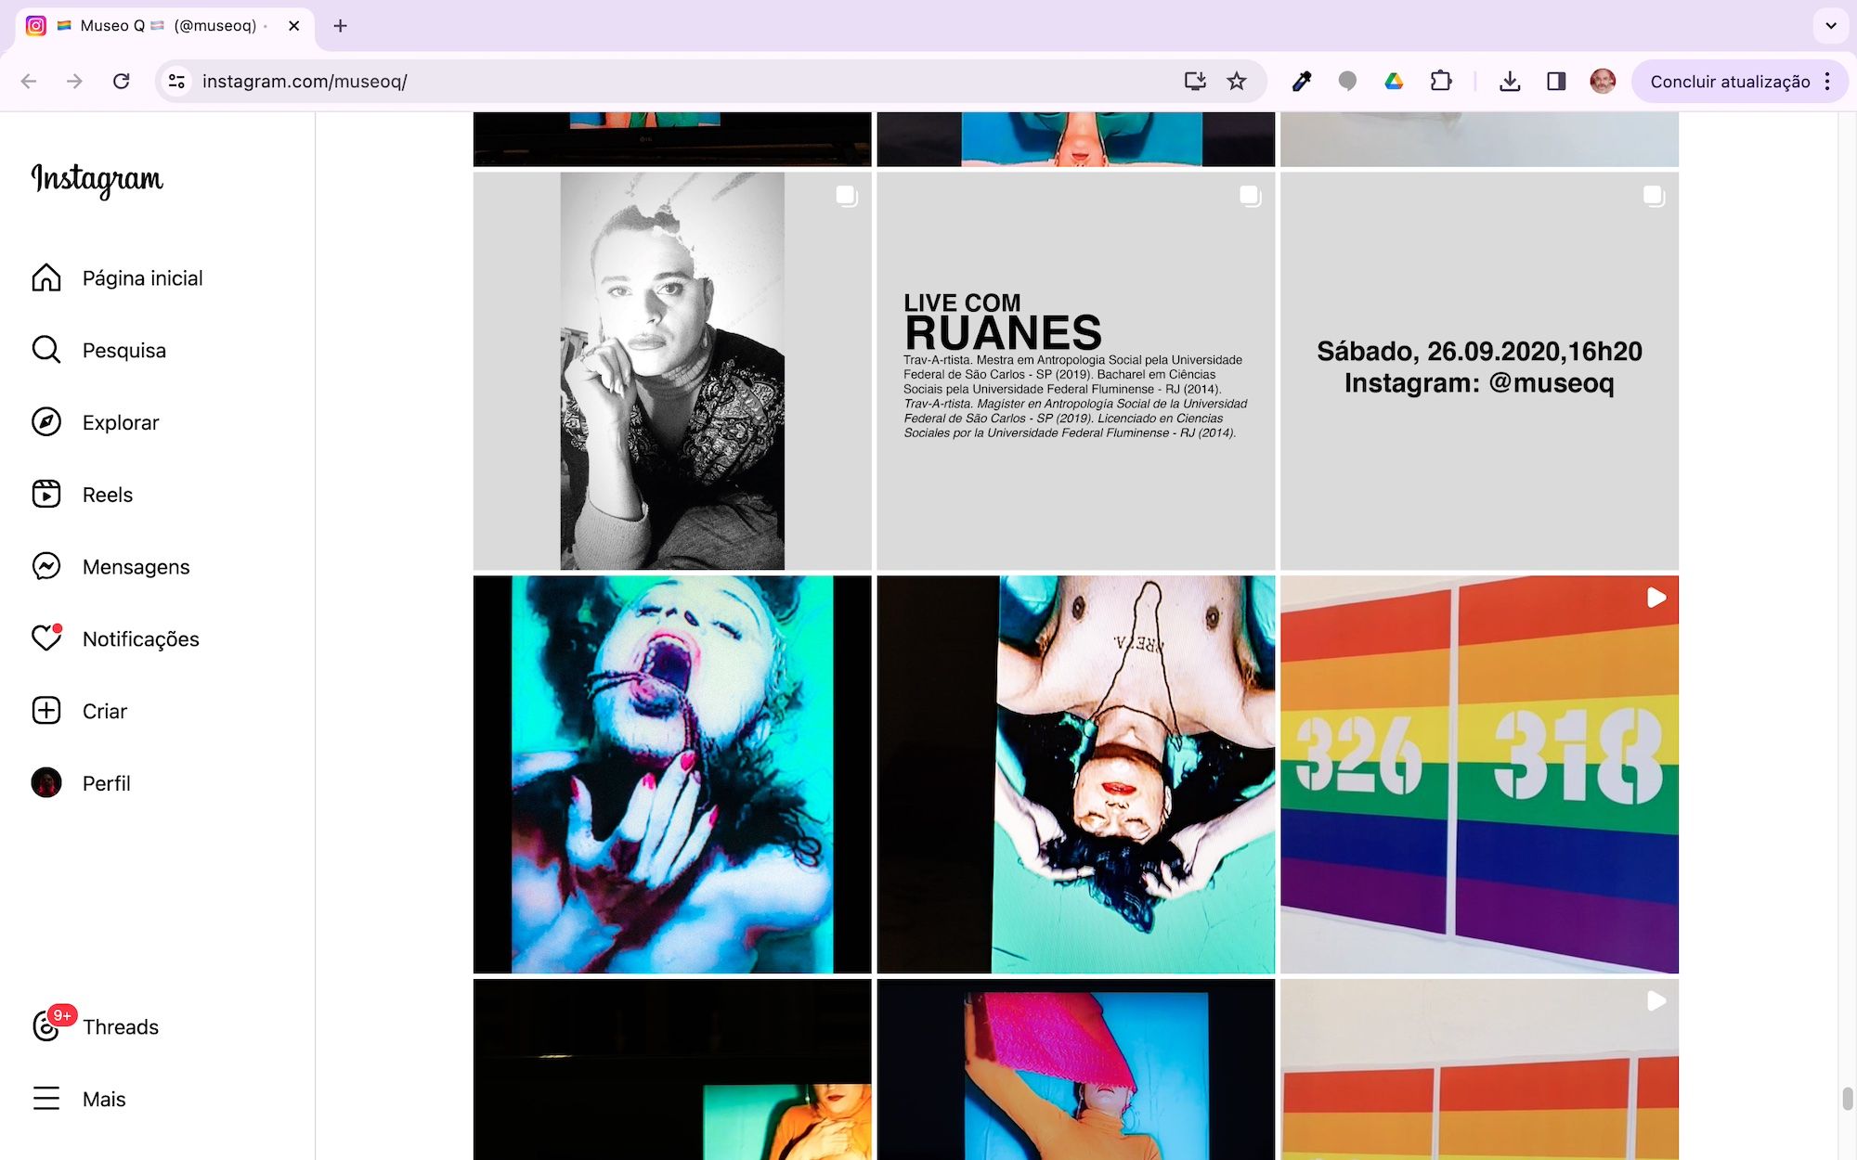Open the Mais hamburger menu icon
Image resolution: width=1857 pixels, height=1160 pixels.
(x=46, y=1099)
